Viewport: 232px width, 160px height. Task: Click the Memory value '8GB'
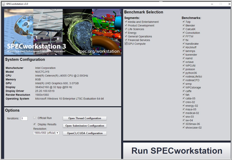[38, 79]
